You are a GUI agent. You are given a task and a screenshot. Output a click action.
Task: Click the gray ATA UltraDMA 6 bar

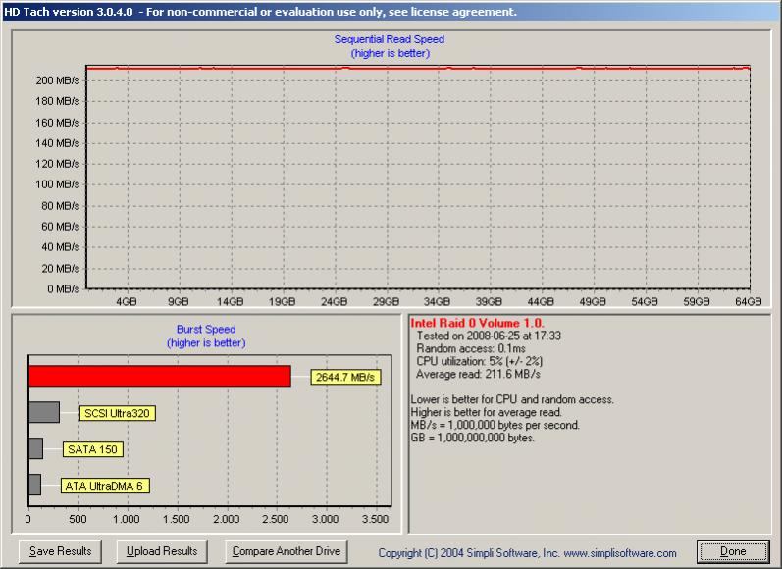(x=35, y=485)
